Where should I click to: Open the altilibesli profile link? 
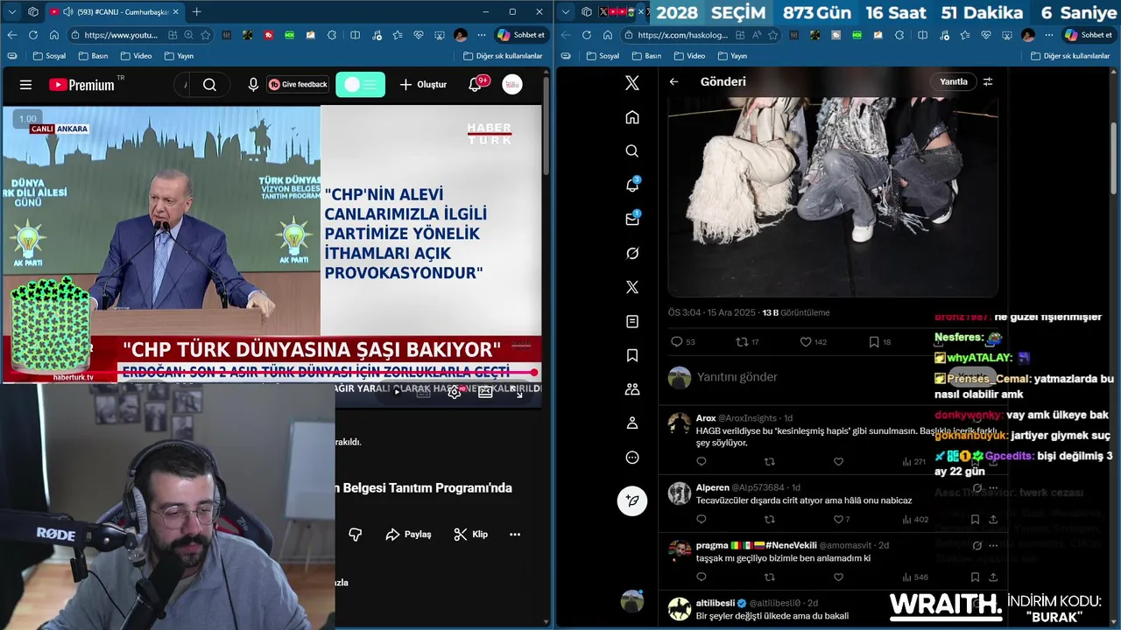tap(715, 603)
